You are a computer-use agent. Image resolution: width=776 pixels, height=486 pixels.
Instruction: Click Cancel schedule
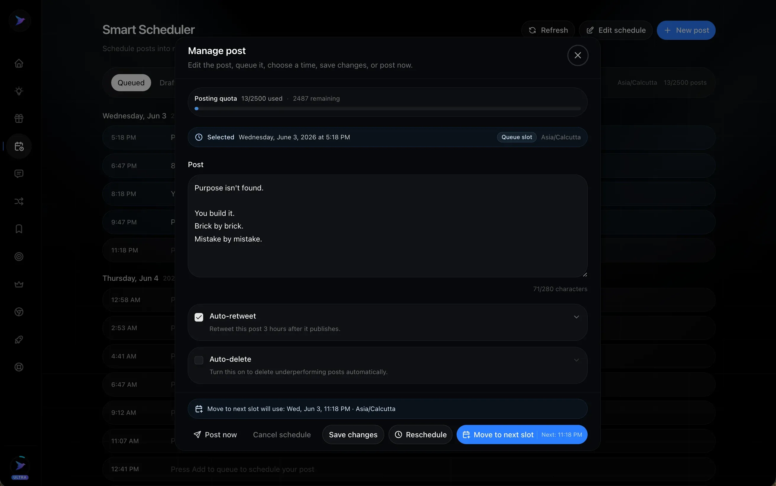point(282,435)
